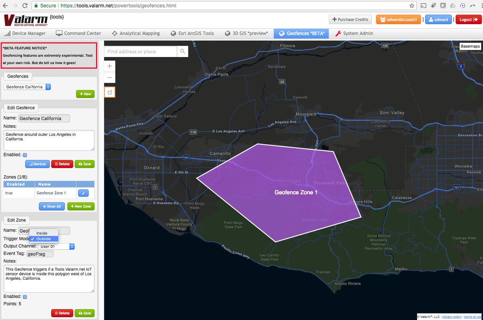Screen dimensions: 483x320
Task: Switch to Analytical Mapping tab
Action: pos(136,33)
